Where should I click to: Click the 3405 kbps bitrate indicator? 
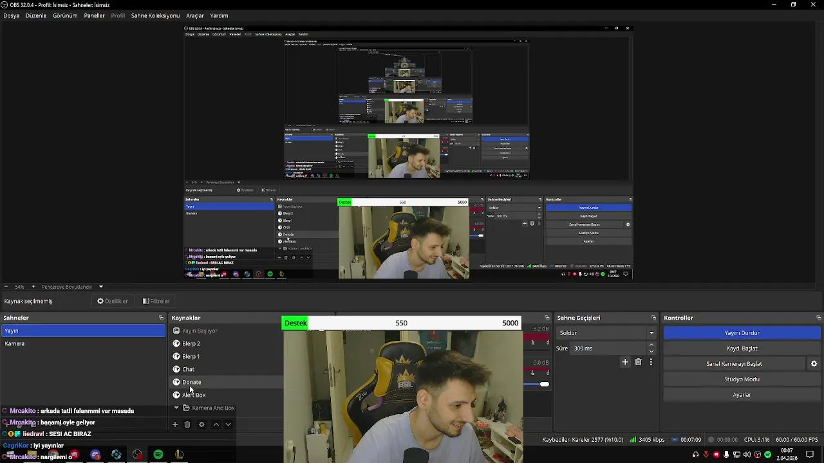pos(647,440)
